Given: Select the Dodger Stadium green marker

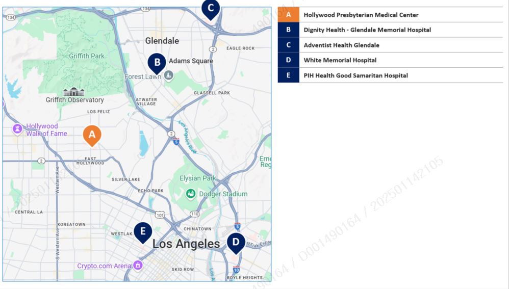Looking at the screenshot, I should point(191,194).
